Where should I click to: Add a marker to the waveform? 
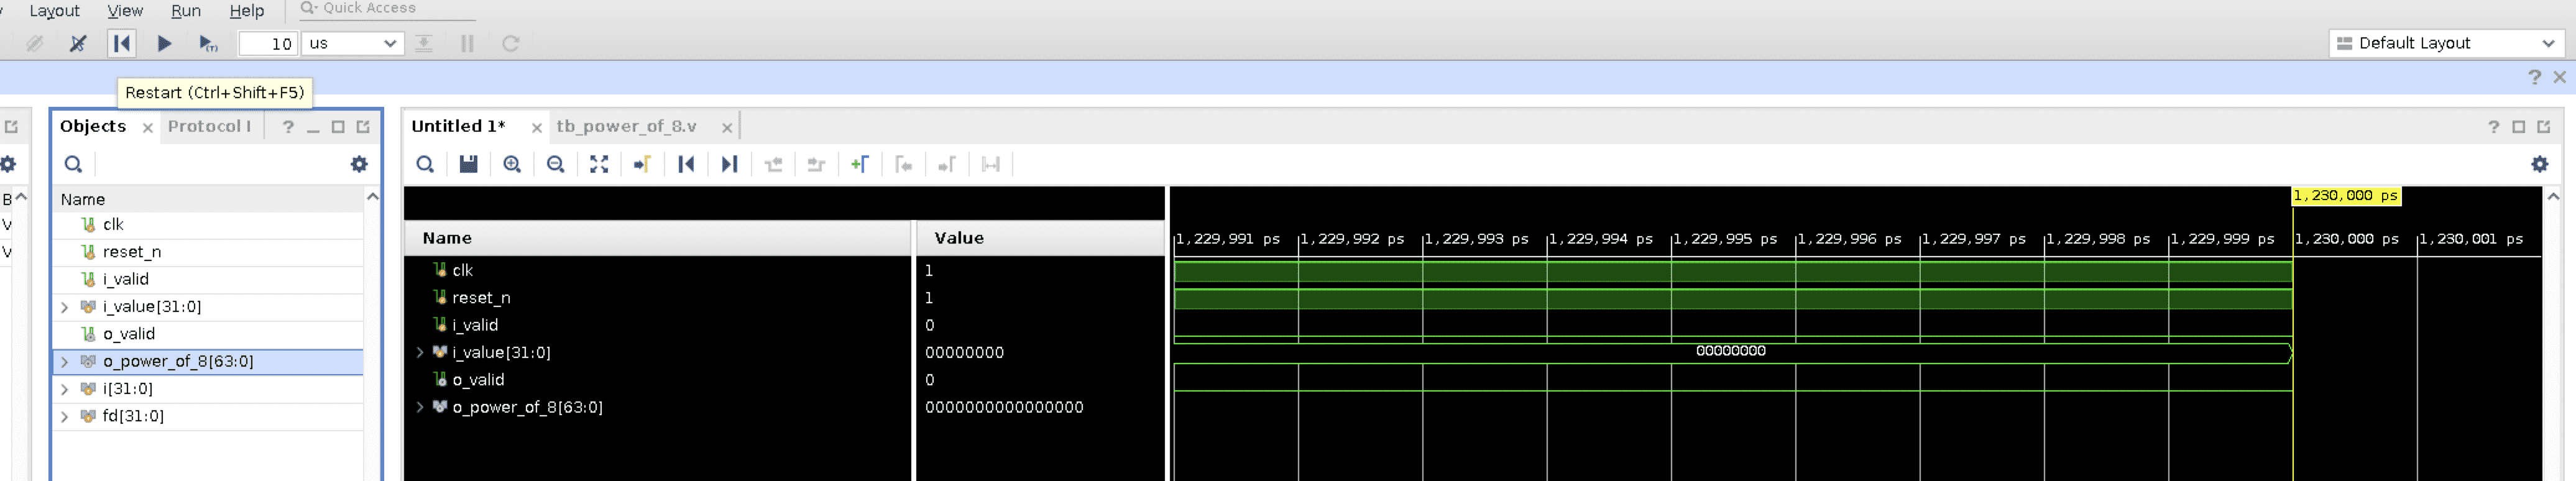click(x=860, y=164)
